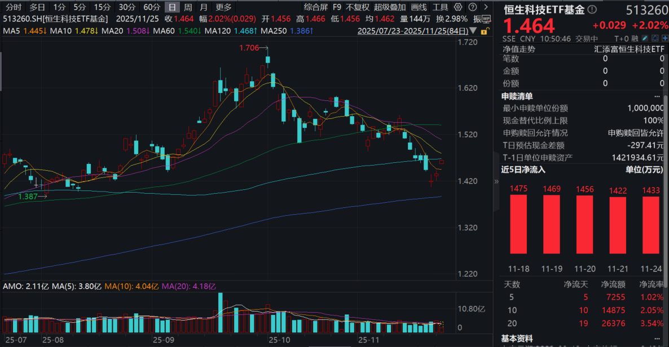Open the 画线 drawing tools button
669x347 pixels.
(x=419, y=7)
